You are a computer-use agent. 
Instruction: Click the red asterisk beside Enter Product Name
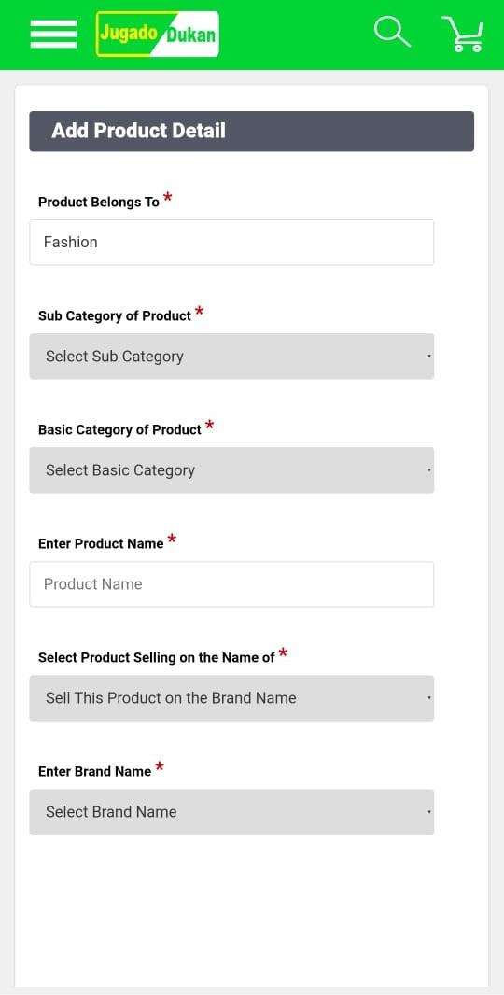(172, 540)
